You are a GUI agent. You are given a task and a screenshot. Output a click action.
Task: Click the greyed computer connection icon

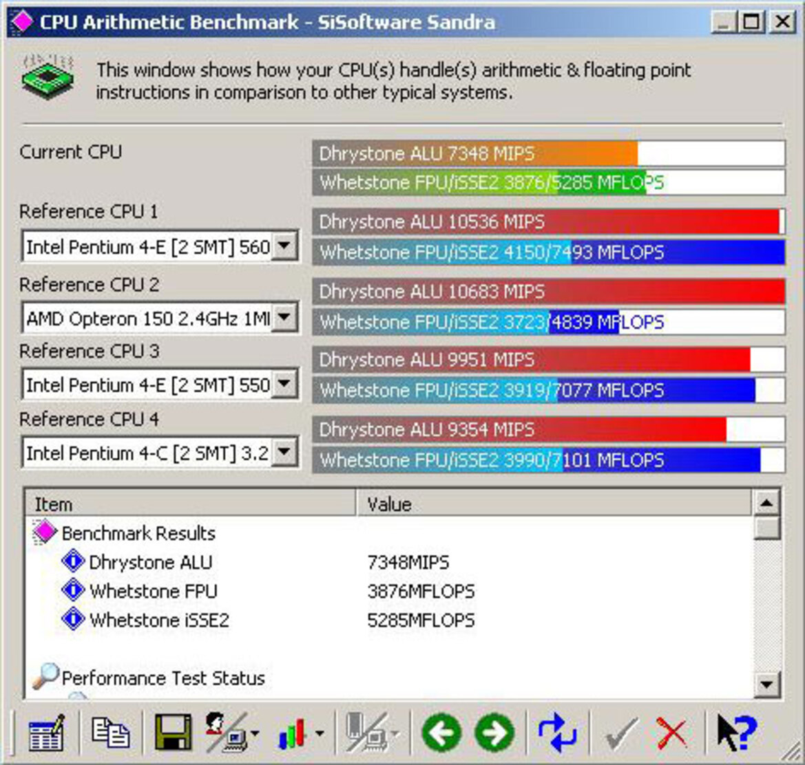click(x=366, y=732)
